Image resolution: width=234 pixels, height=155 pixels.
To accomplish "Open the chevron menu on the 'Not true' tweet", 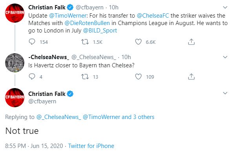I will click(225, 93).
